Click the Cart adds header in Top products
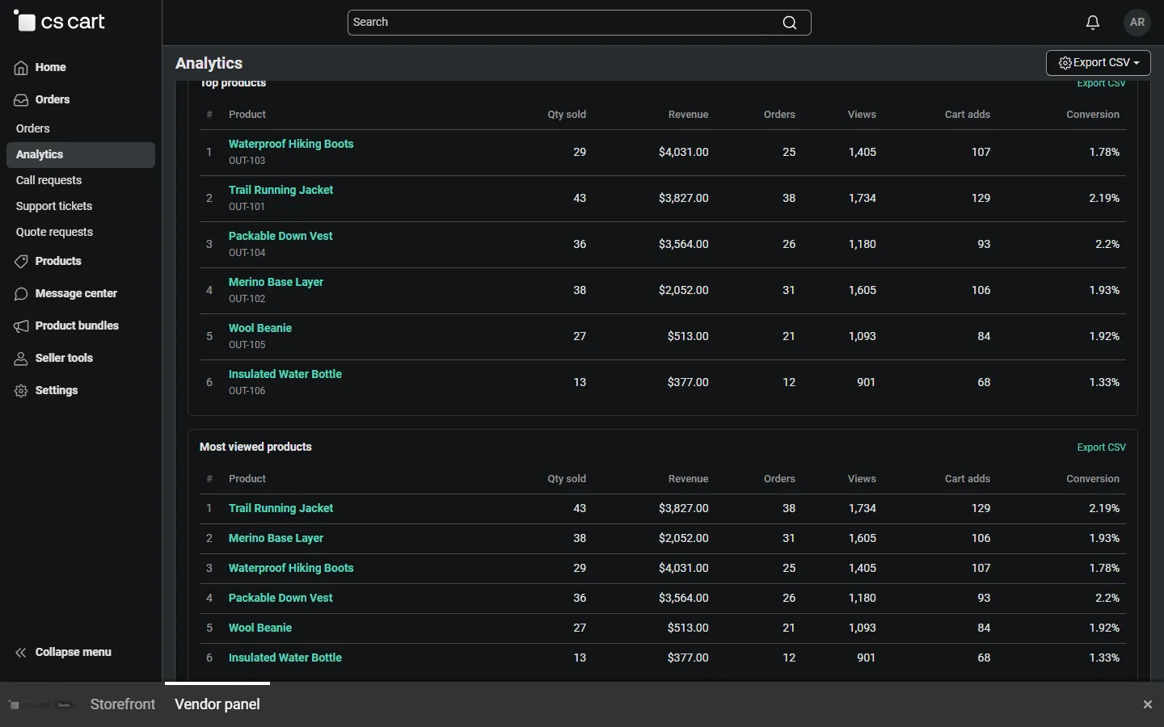1164x727 pixels. pos(968,115)
